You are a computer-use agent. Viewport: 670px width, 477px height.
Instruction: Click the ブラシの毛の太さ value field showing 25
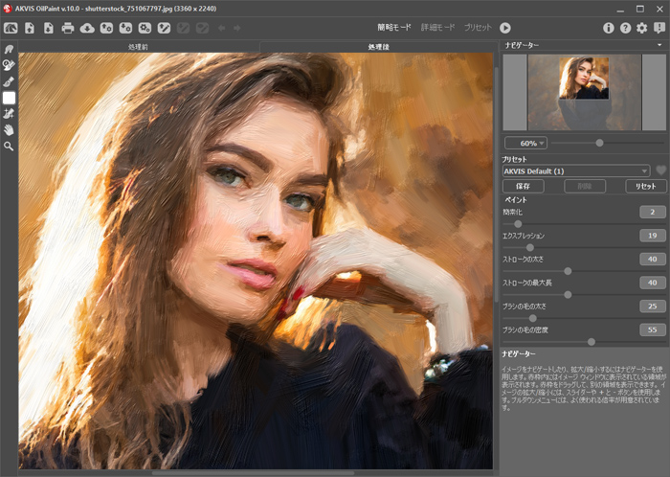click(x=653, y=307)
